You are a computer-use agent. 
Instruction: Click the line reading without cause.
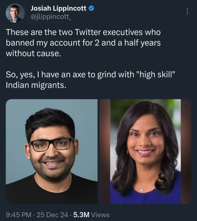tap(34, 53)
